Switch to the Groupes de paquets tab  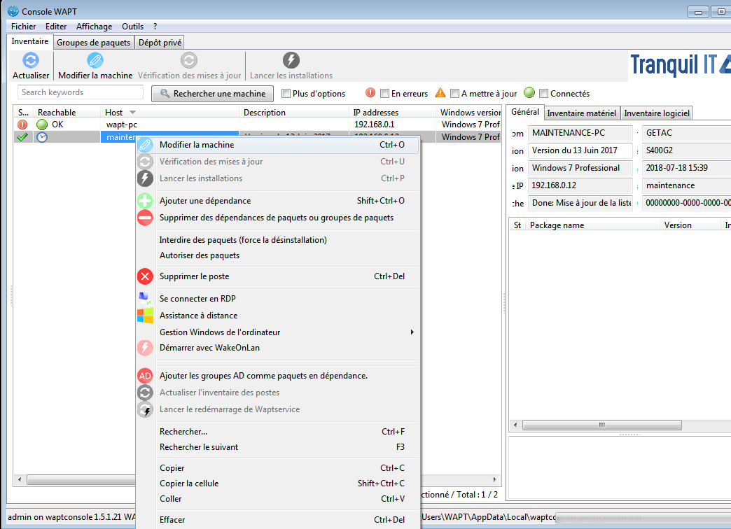point(94,43)
